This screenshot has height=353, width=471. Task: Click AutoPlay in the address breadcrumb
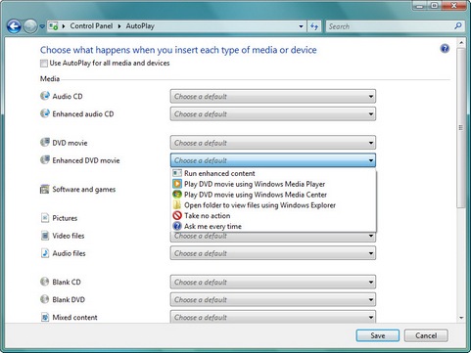[x=140, y=26]
